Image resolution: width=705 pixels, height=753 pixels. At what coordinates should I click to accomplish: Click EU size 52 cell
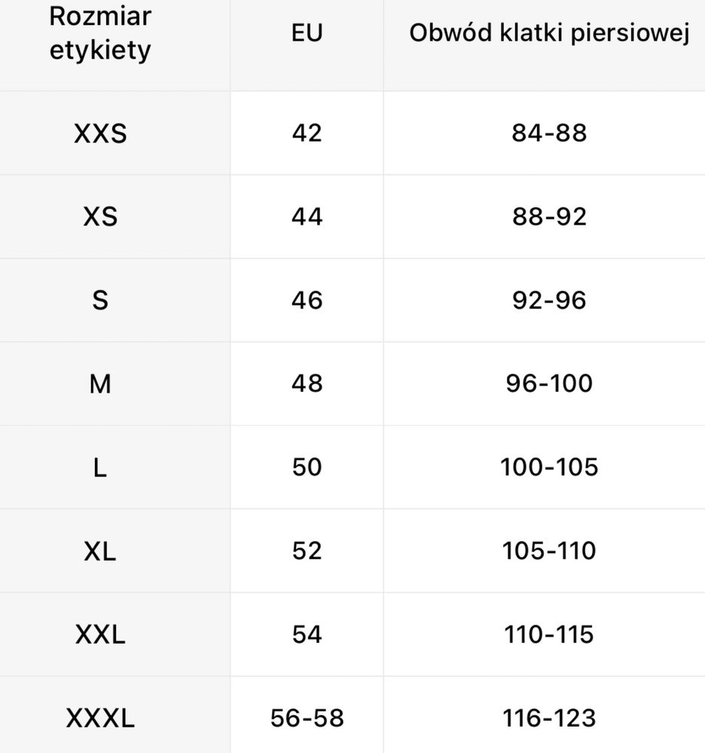coord(307,551)
